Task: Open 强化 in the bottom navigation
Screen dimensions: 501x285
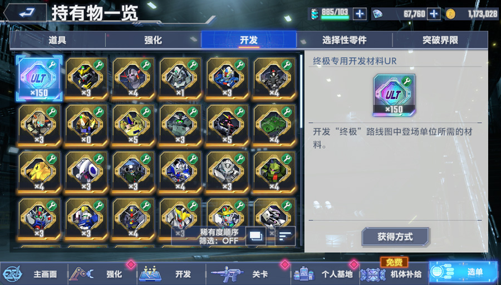Action: point(102,274)
